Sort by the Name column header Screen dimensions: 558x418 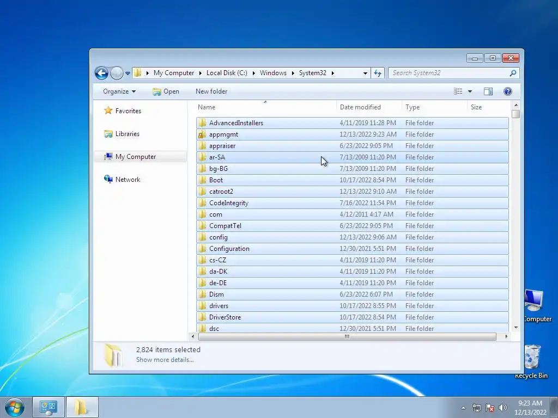pyautogui.click(x=265, y=107)
